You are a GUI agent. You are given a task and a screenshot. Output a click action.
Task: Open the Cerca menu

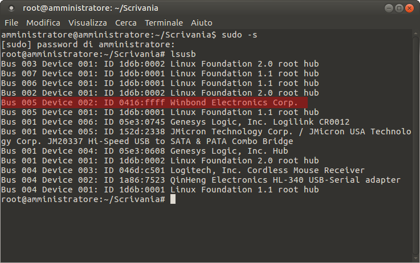125,23
